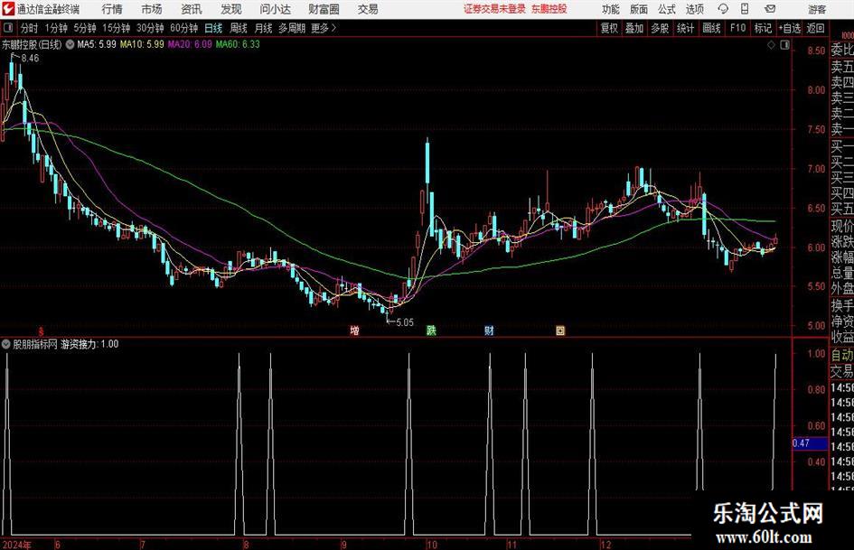Add stock via +自选 button
The width and height of the screenshot is (854, 550).
pos(790,28)
